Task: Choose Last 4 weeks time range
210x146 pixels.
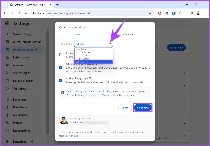Action: coord(93,59)
